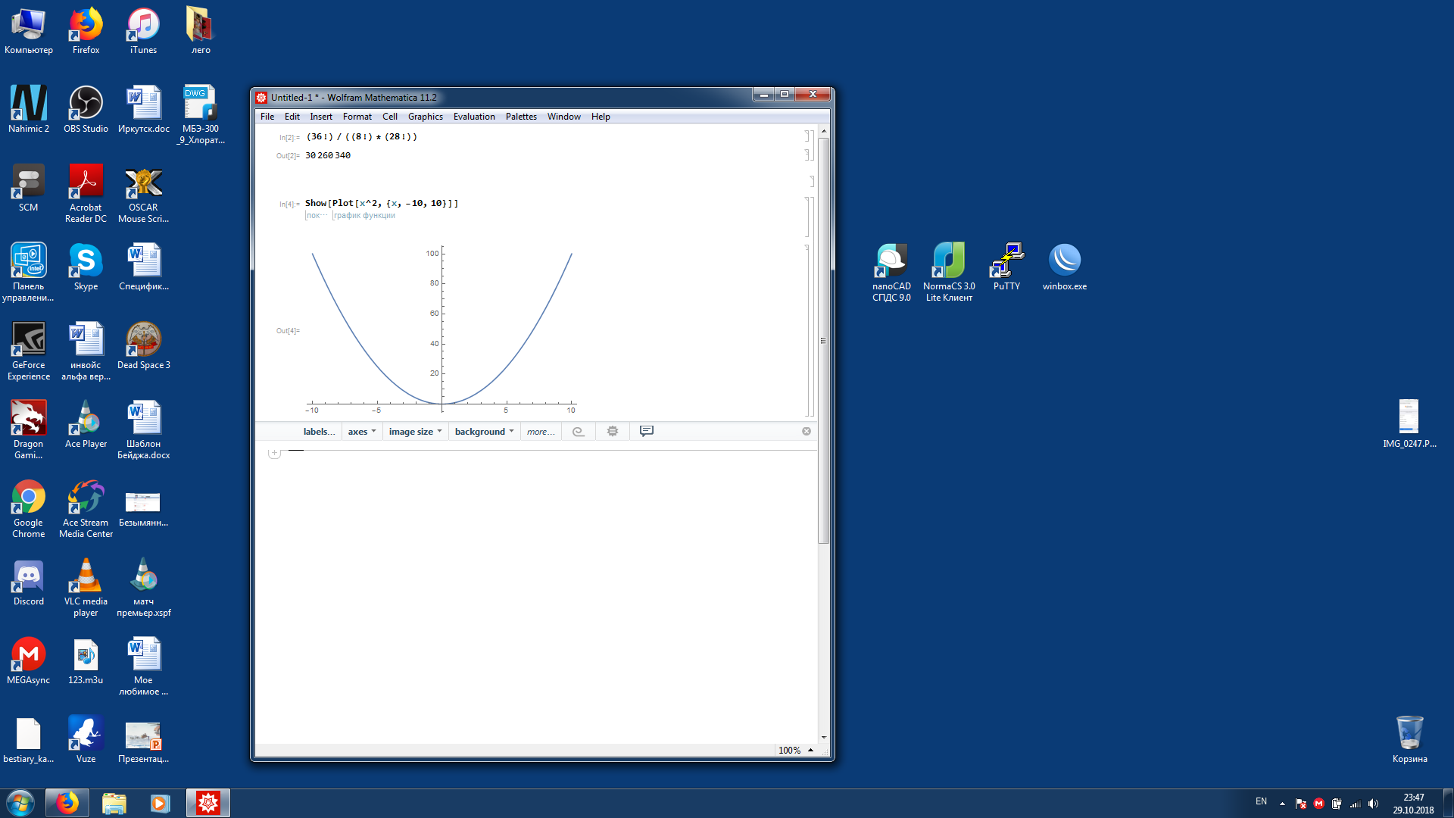
Task: Click the notebook vertical scrollbar thumb
Action: pyautogui.click(x=823, y=341)
